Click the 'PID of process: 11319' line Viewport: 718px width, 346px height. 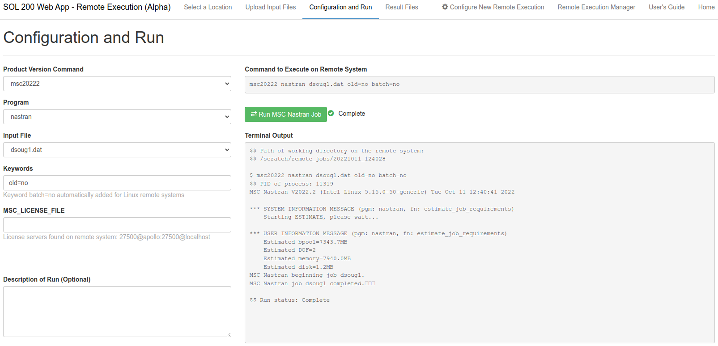tap(291, 184)
